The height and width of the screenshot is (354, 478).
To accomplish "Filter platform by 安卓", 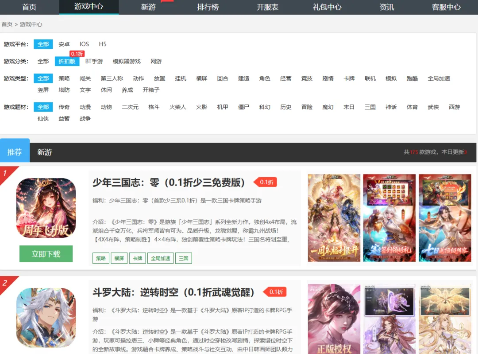I will (64, 44).
